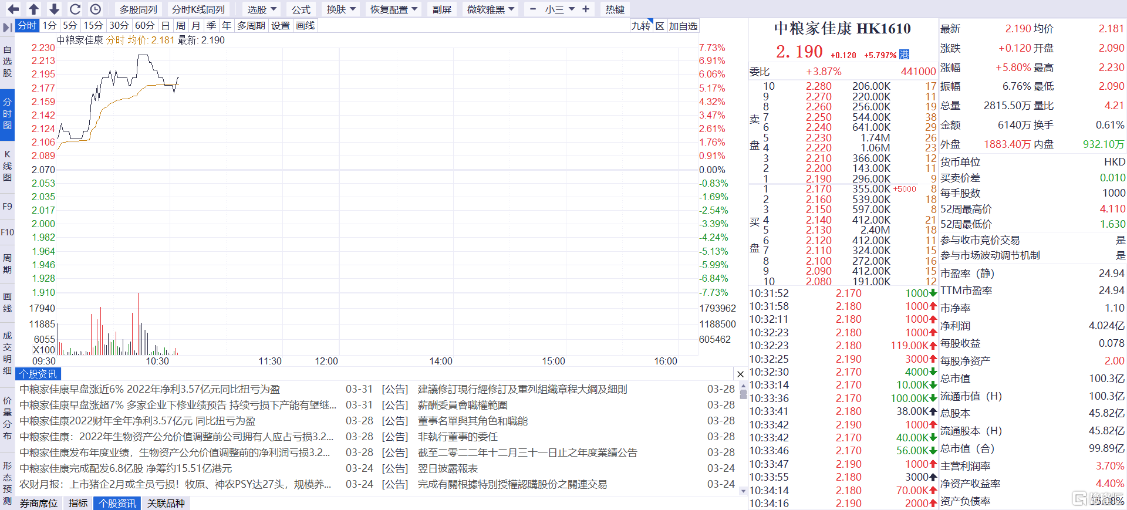Open the 微软雅黑 font dropdown
Viewport: 1127px width, 510px height.
coord(491,9)
